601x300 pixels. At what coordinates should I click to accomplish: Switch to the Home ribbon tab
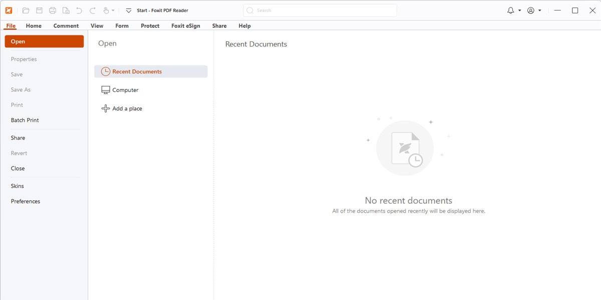[x=34, y=26]
